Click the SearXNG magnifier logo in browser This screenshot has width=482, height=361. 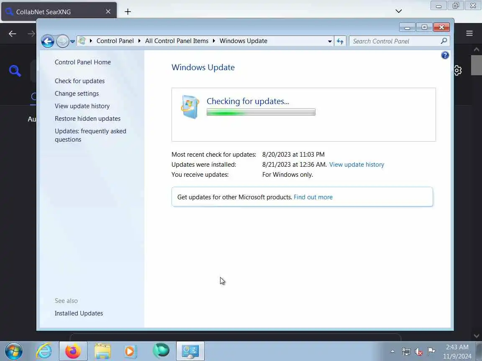(15, 71)
